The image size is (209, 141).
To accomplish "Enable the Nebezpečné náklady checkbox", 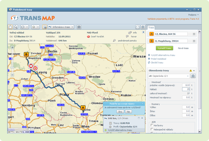I will click(x=152, y=129).
